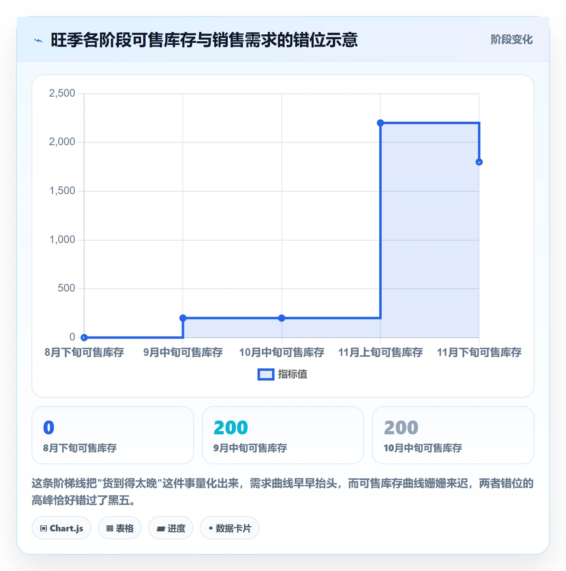Viewport: 566px width, 571px height.
Task: Click the 11月上旬可售库存 x-axis label
Action: [380, 352]
